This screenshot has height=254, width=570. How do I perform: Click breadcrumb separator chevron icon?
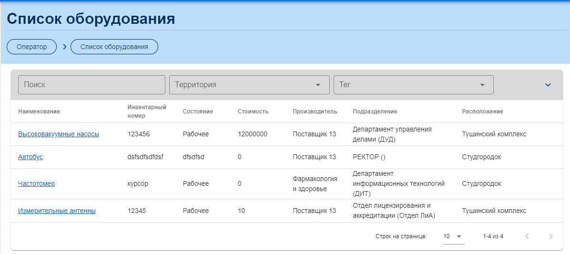[65, 47]
